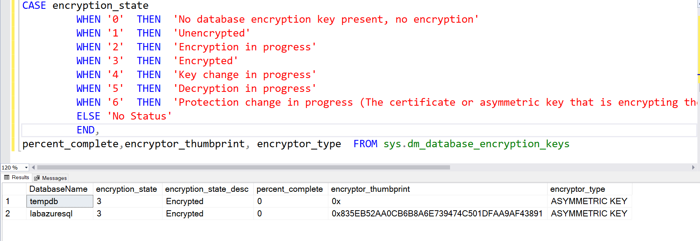Select the encryption_state column header
Screen dimensions: 700x241
coord(126,189)
